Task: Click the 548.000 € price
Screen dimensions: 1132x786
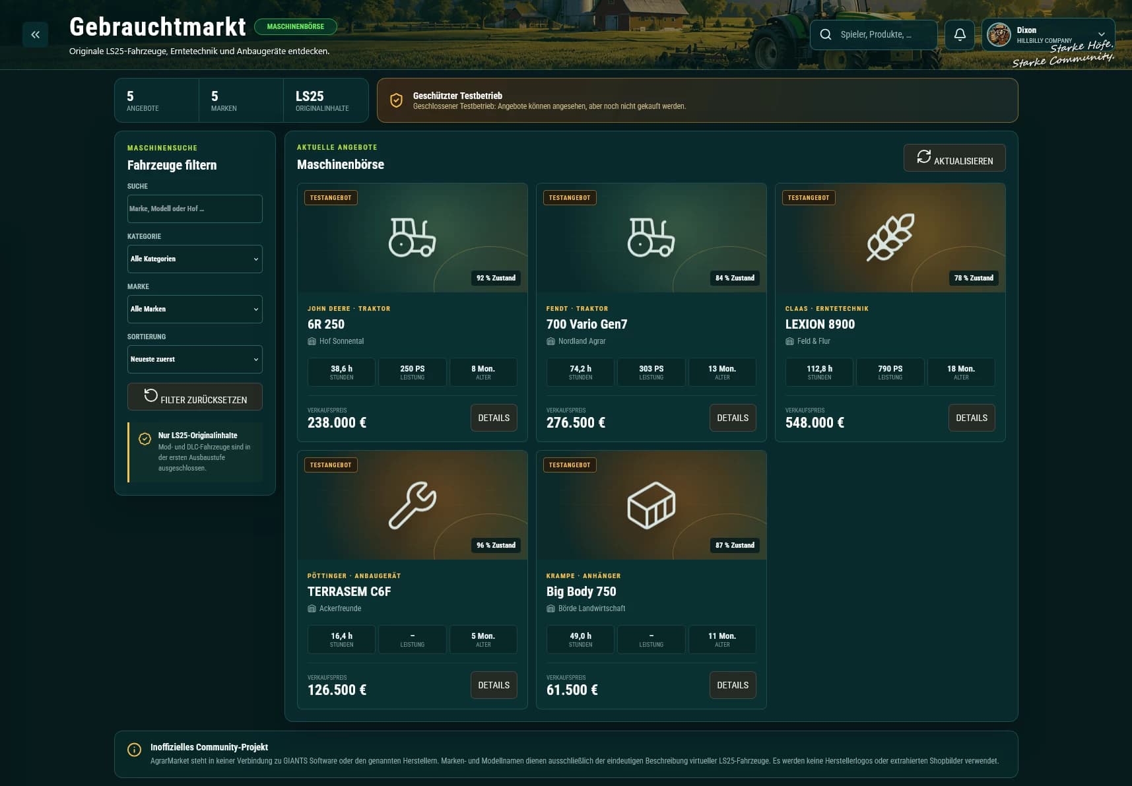Action: 815,422
